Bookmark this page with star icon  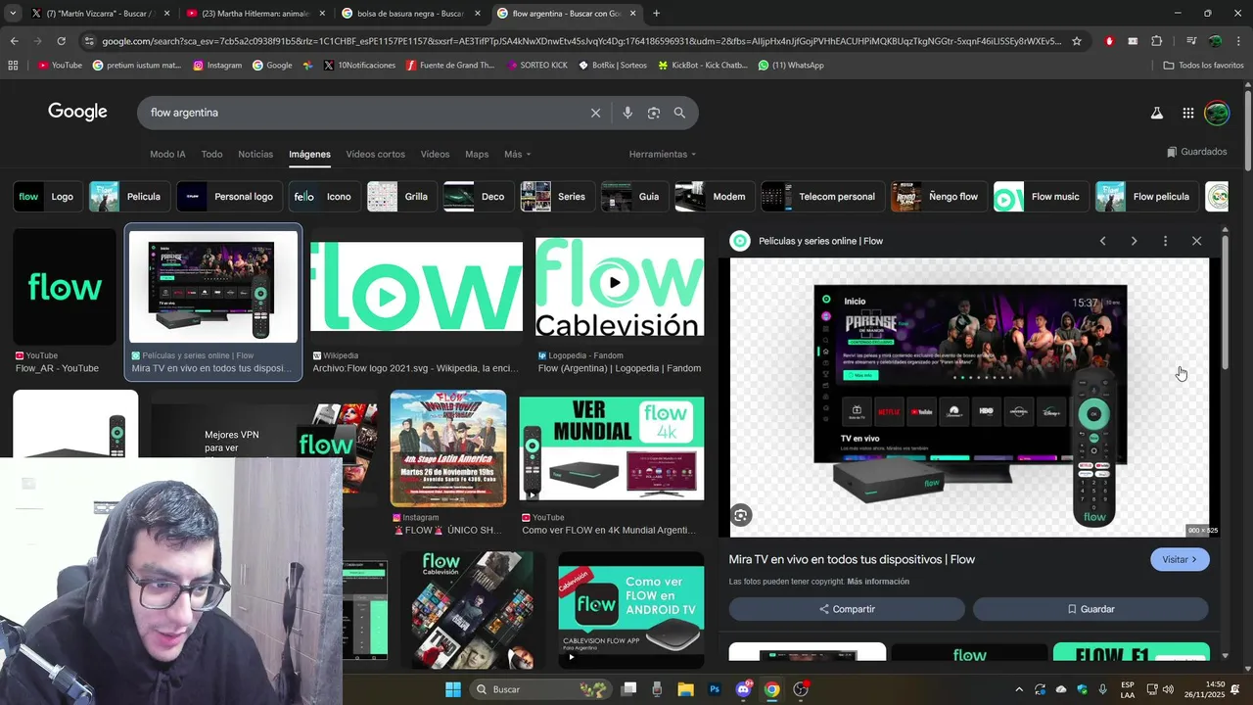point(1077,41)
